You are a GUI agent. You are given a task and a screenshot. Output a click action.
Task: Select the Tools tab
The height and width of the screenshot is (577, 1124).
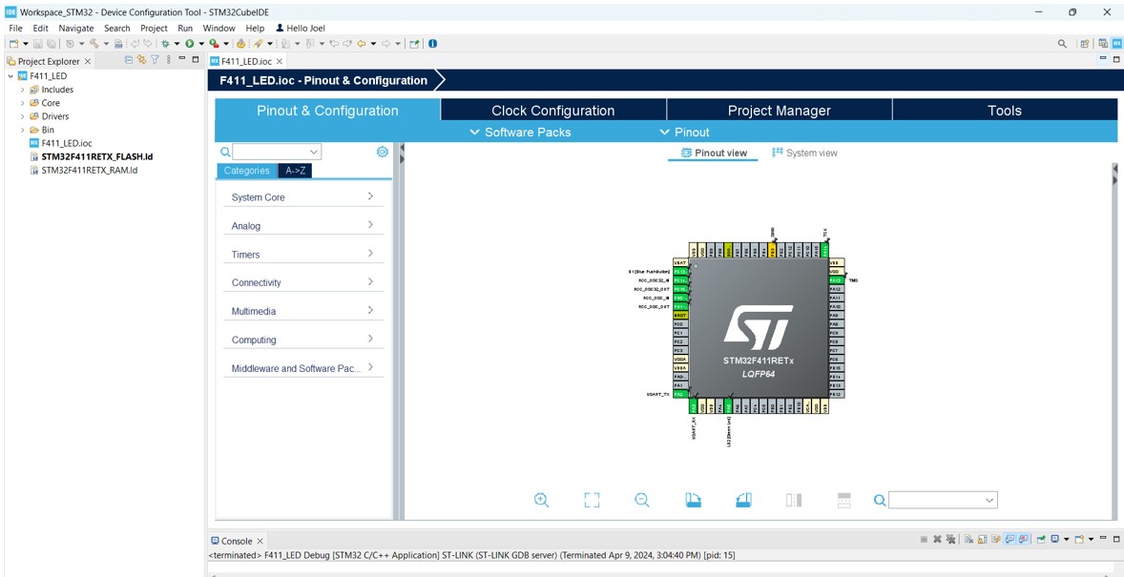pos(1005,111)
